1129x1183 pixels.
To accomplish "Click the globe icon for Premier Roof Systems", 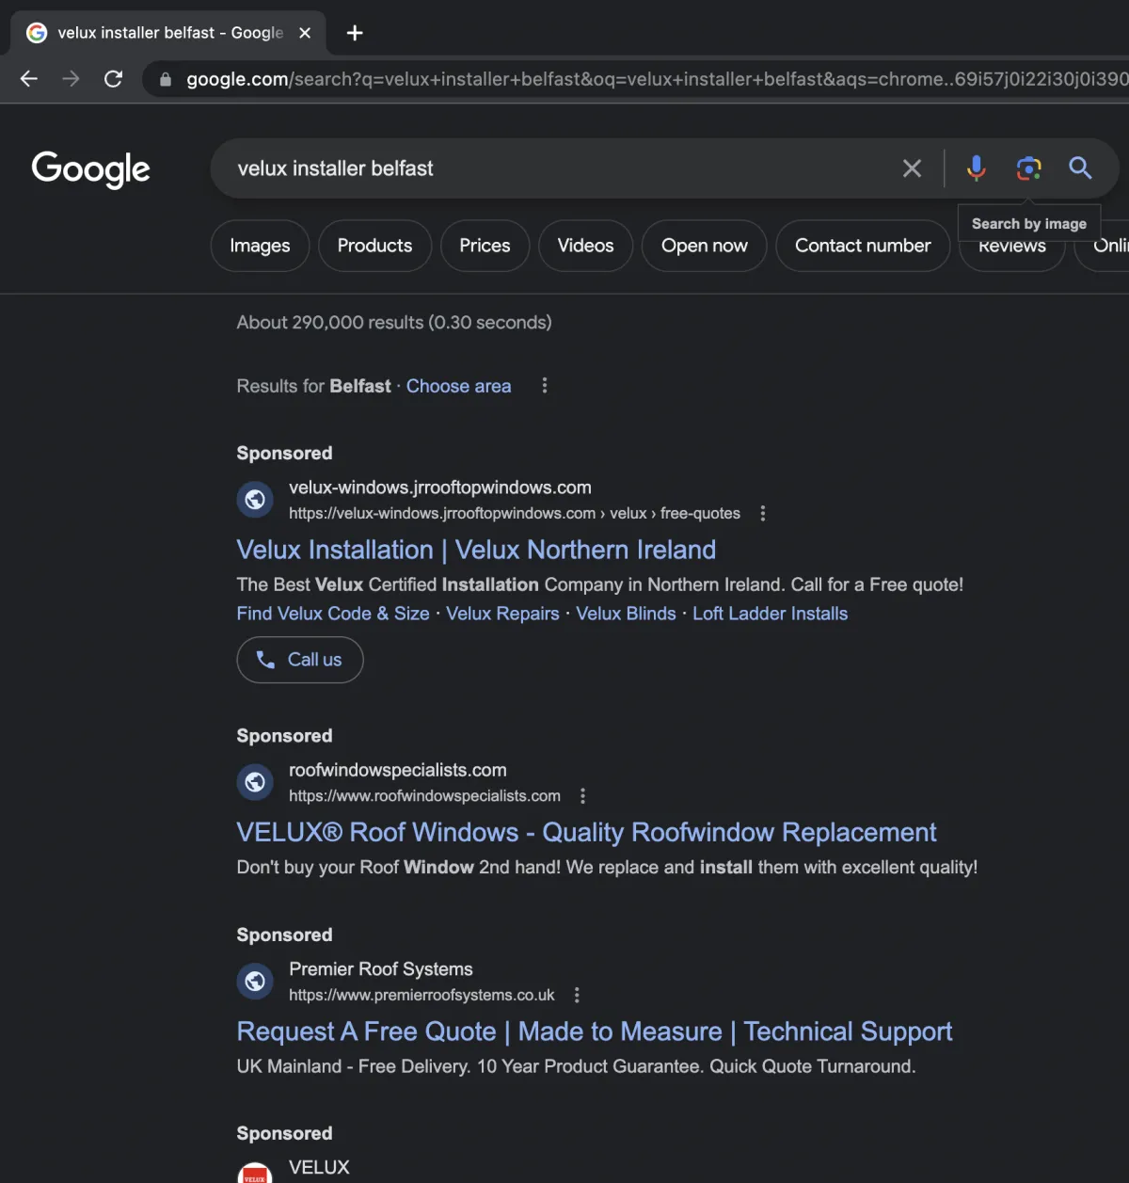I will coord(255,982).
